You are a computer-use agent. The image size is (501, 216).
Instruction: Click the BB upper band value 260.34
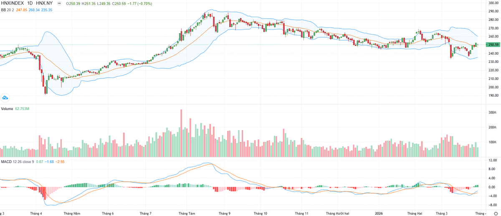[35, 10]
